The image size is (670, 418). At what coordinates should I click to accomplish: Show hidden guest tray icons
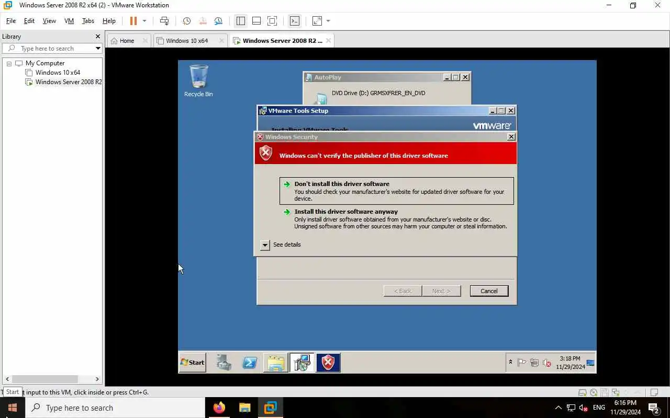[x=510, y=363]
